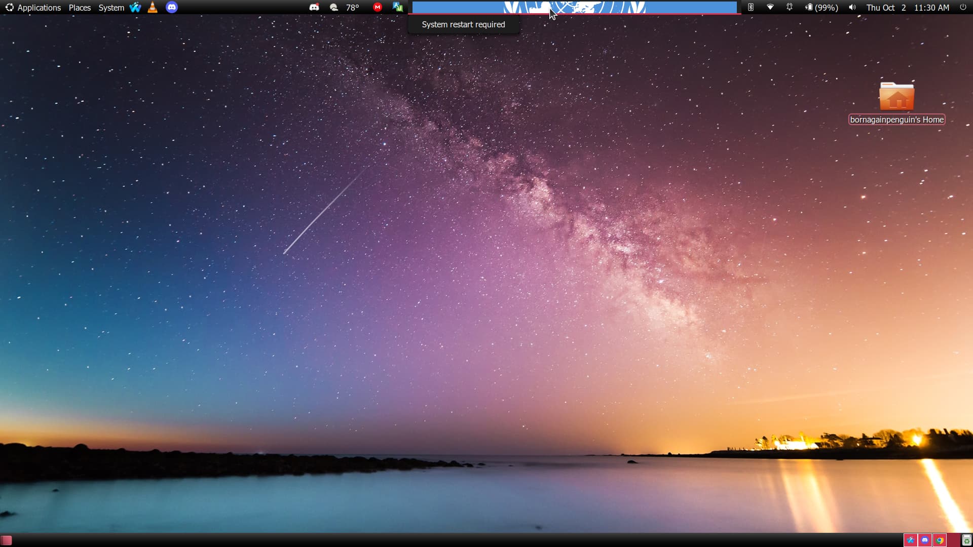Open bornagainpenguin's Home folder icon
973x547 pixels.
[896, 97]
